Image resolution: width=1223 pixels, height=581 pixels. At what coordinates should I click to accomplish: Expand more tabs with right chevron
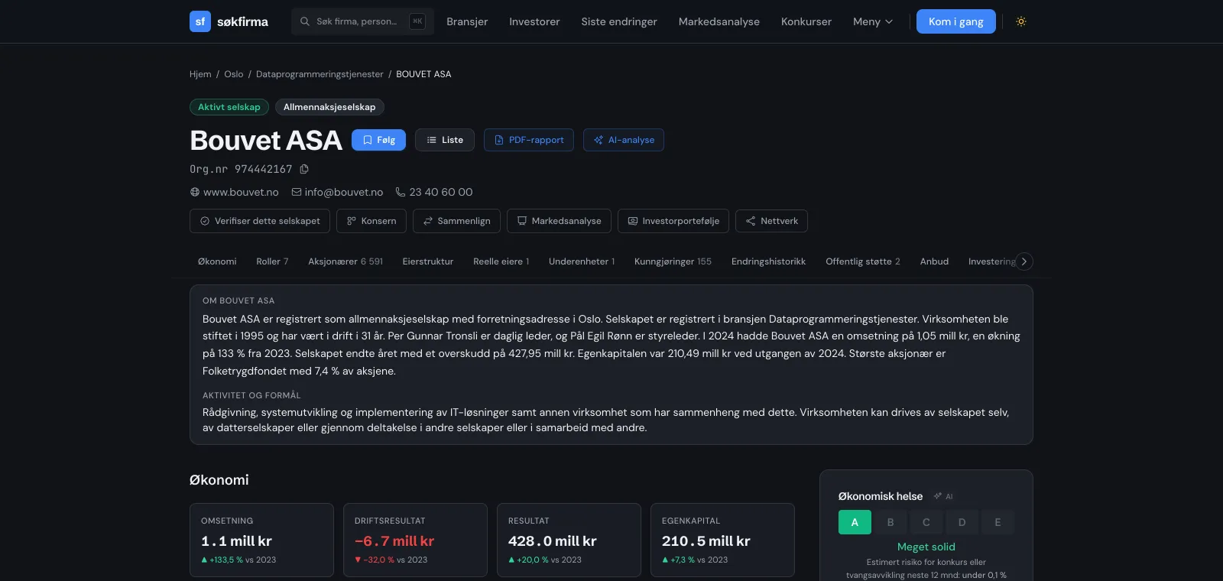[x=1024, y=261]
